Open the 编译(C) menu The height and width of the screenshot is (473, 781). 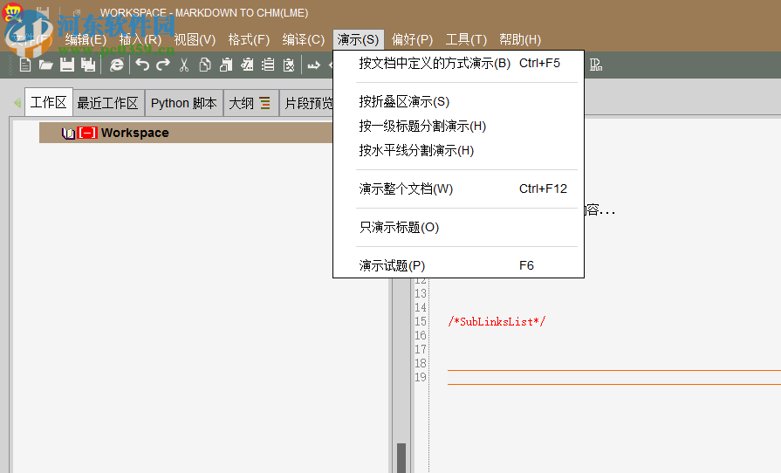click(x=303, y=39)
